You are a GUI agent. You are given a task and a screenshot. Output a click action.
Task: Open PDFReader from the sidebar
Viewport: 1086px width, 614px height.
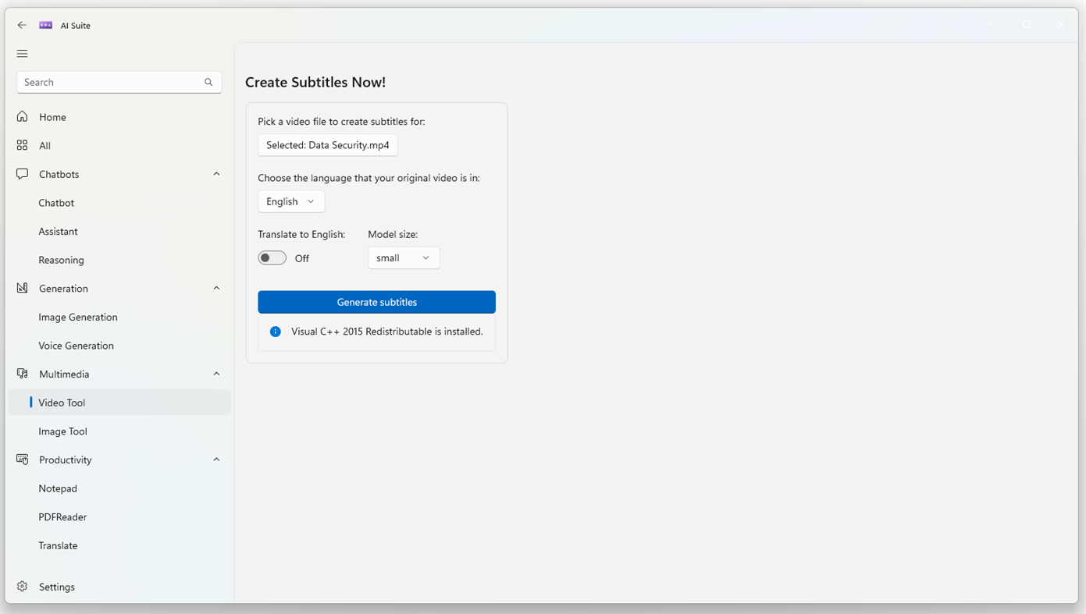[62, 516]
